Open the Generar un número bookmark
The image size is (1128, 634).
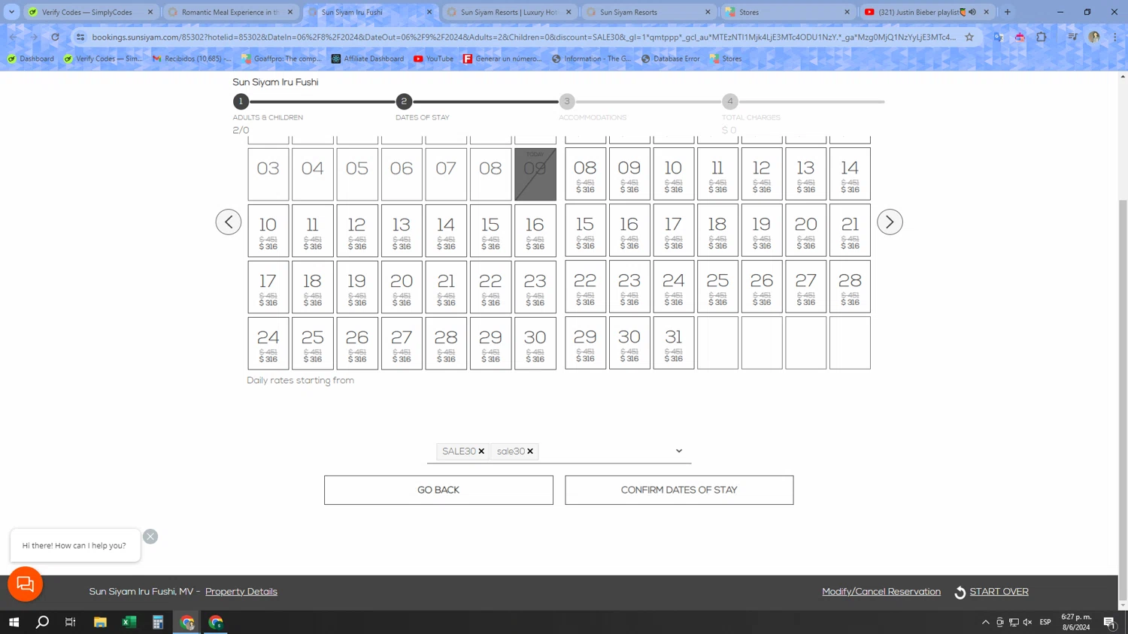click(502, 59)
